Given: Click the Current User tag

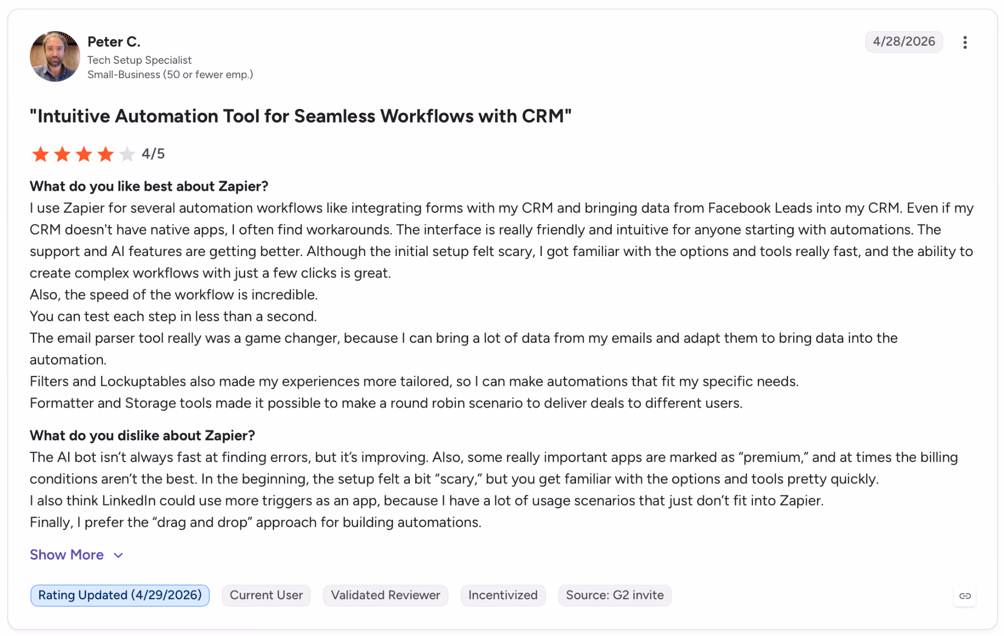Looking at the screenshot, I should [266, 595].
